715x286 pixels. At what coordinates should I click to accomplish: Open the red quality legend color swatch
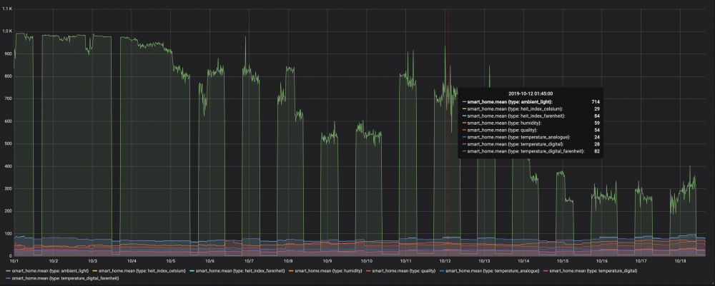(x=368, y=271)
